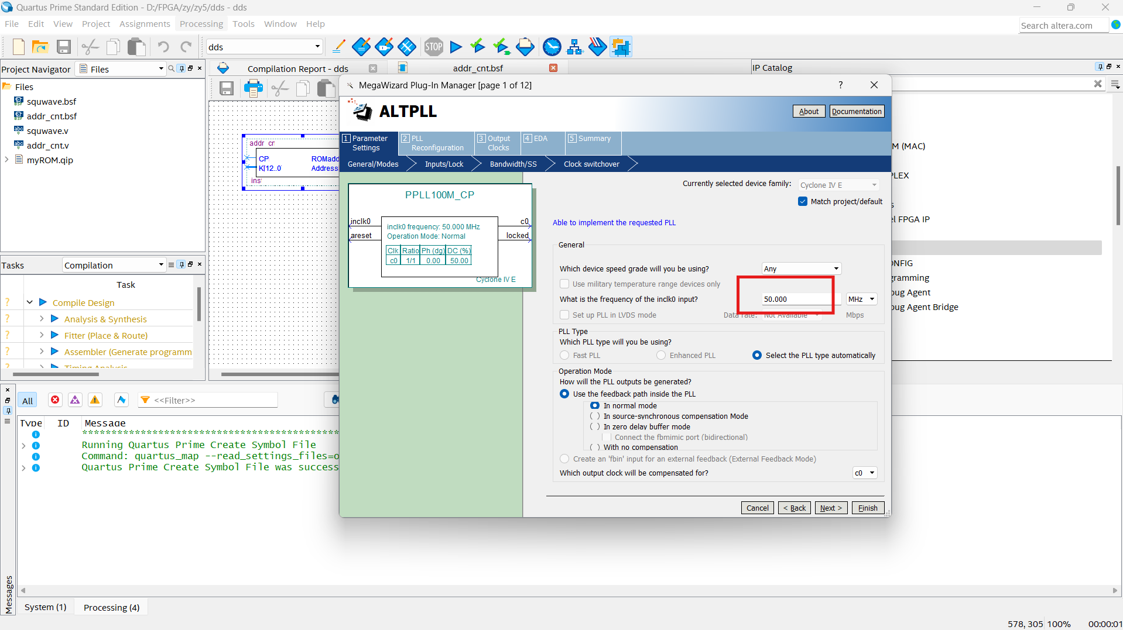
Task: Click inclk0 frequency input field
Action: click(801, 299)
